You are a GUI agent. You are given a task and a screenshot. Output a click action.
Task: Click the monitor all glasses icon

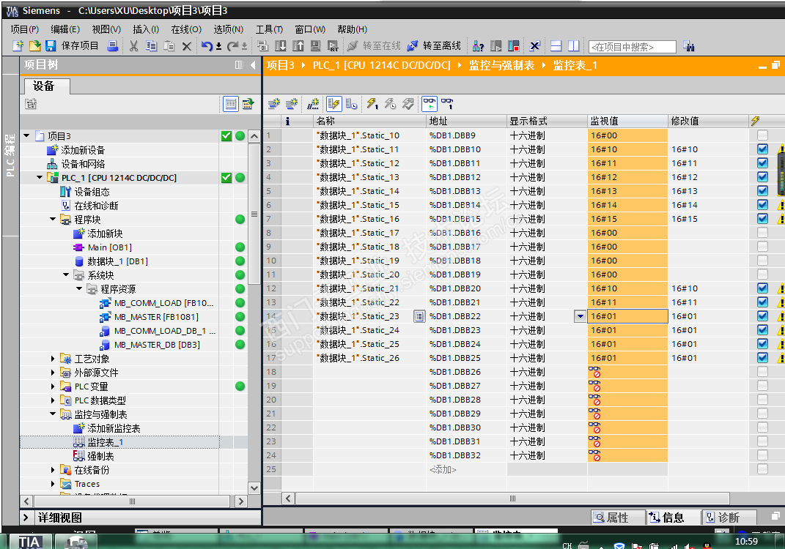(x=430, y=104)
